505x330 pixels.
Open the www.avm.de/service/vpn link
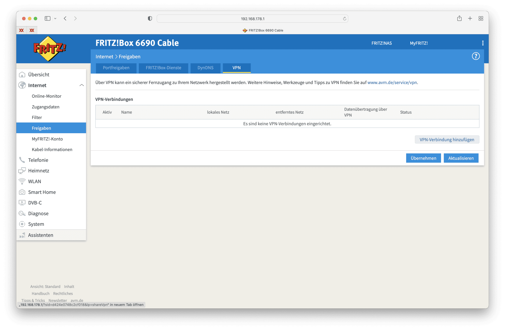[392, 82]
